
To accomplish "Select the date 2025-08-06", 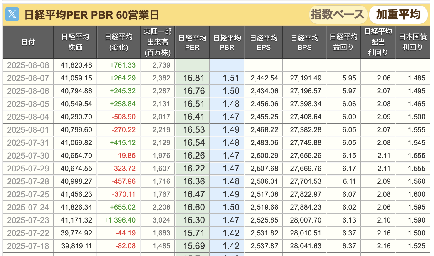I will coord(28,91).
